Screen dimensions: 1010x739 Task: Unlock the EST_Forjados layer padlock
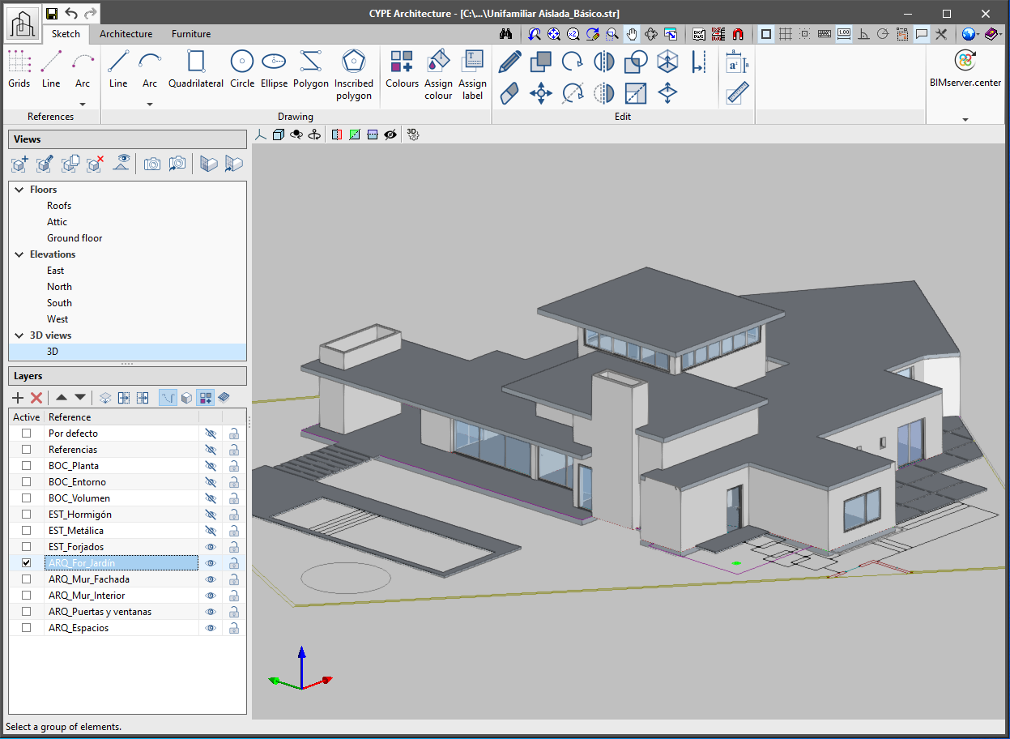[x=233, y=546]
